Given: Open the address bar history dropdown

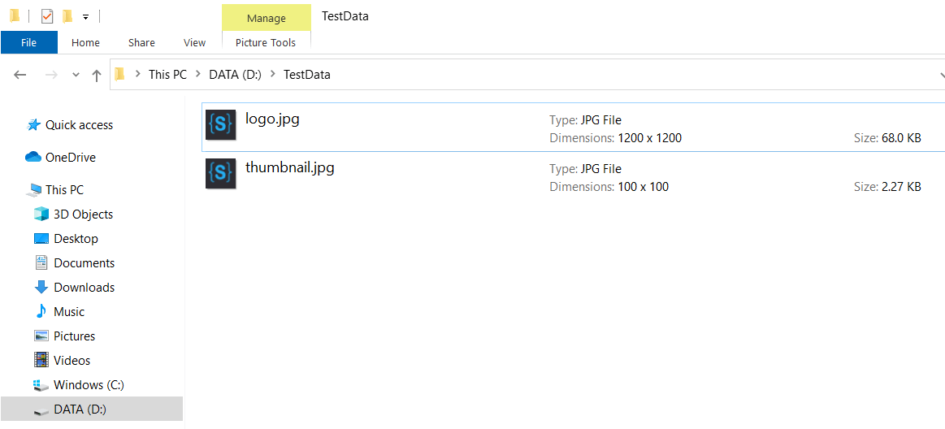Looking at the screenshot, I should pos(941,75).
